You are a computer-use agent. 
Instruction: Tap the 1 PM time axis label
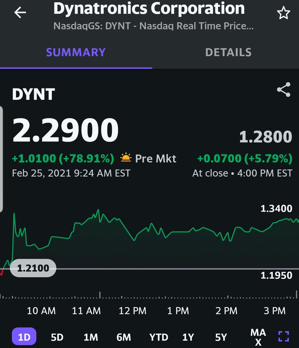178,311
